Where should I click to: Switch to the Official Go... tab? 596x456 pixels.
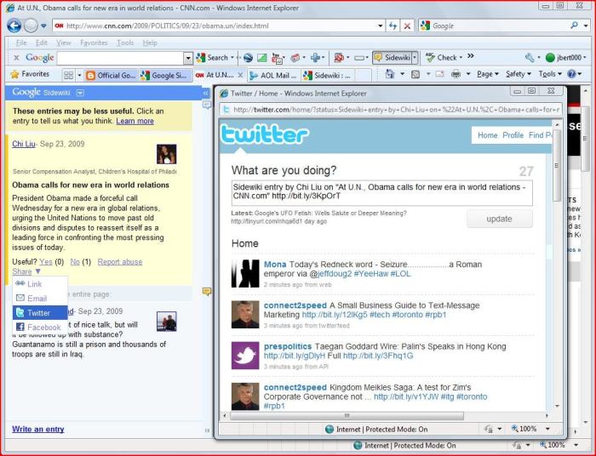111,75
